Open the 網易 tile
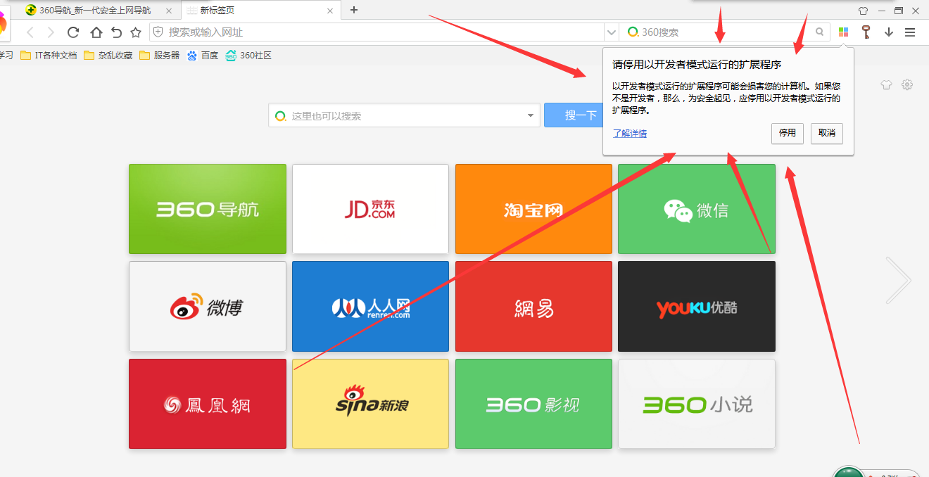Screen dimensions: 929x477 pos(533,307)
